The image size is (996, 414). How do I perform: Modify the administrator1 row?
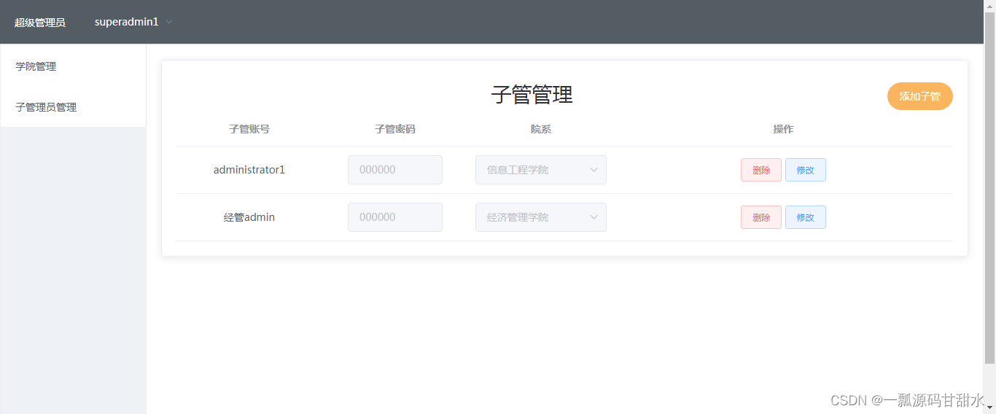pyautogui.click(x=806, y=170)
